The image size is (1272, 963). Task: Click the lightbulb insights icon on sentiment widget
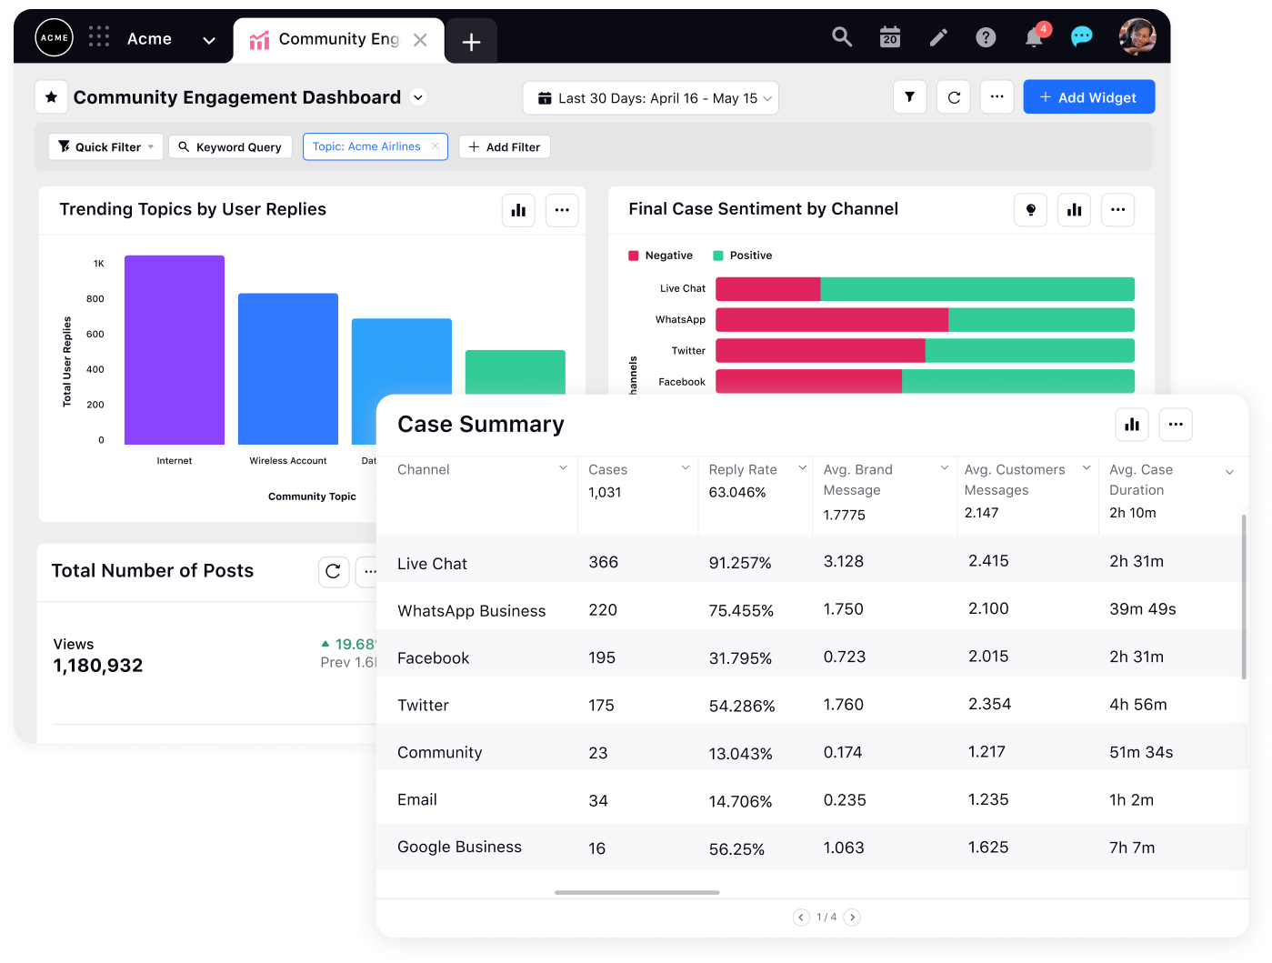point(1030,210)
